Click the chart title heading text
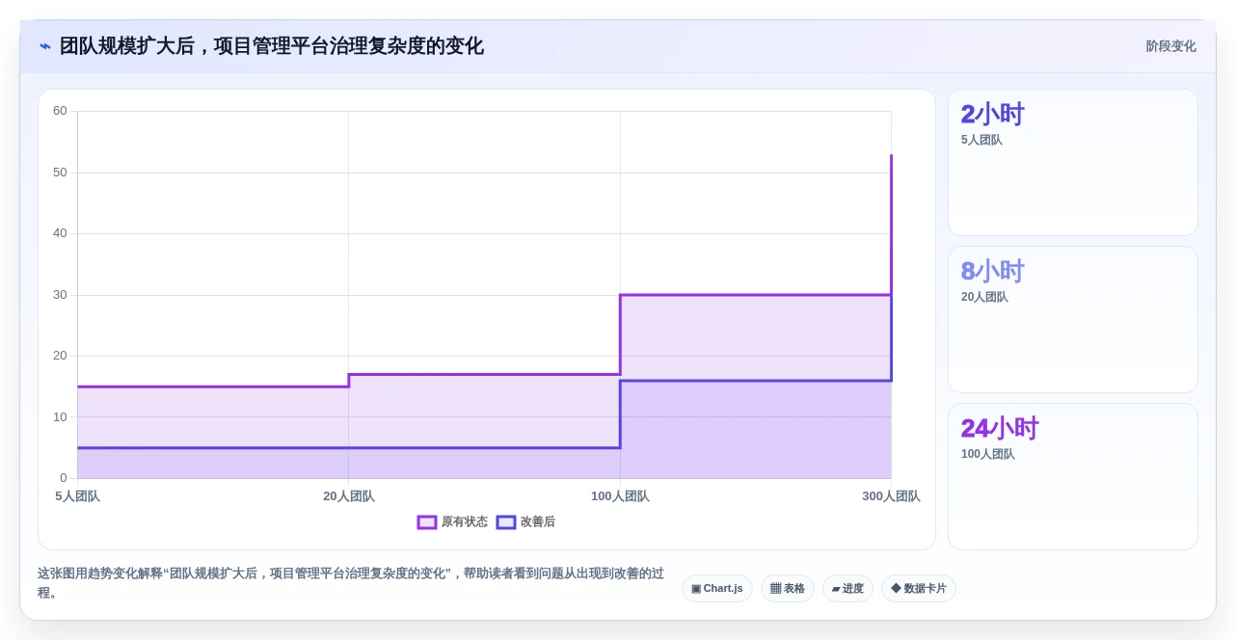Screen dimensions: 1236x640 272,46
